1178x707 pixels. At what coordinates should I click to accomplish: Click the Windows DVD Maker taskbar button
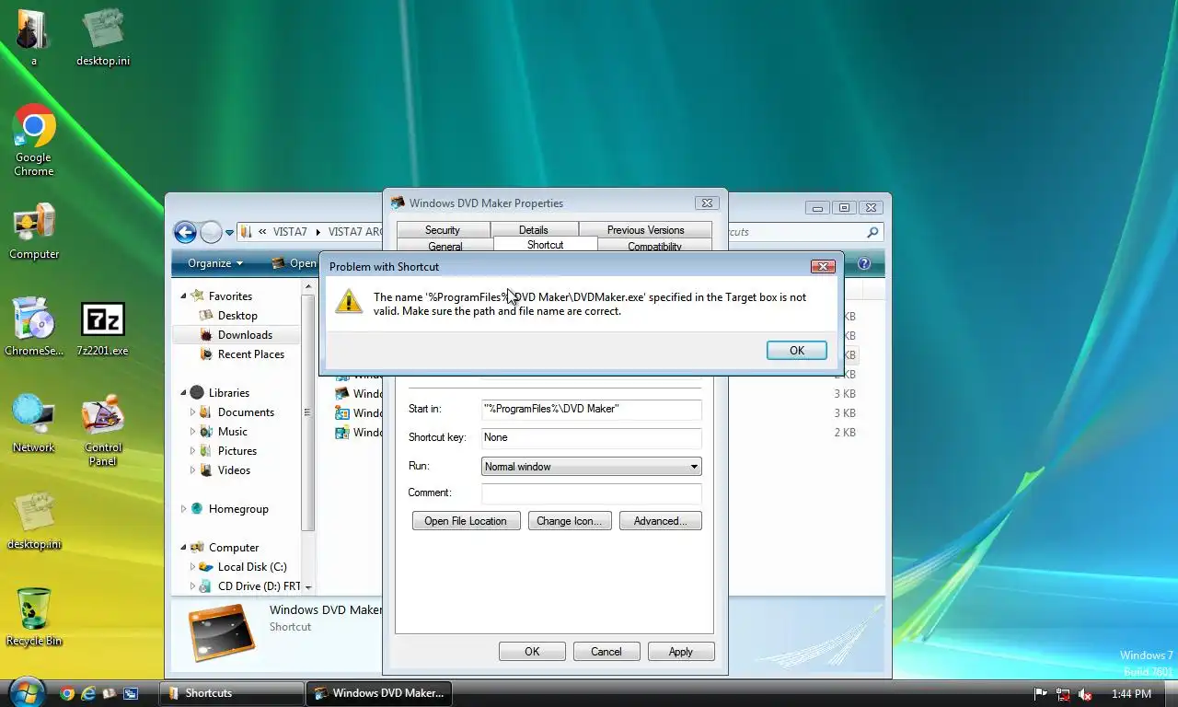tap(378, 693)
